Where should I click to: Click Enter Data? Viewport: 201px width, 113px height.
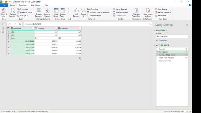point(160,16)
